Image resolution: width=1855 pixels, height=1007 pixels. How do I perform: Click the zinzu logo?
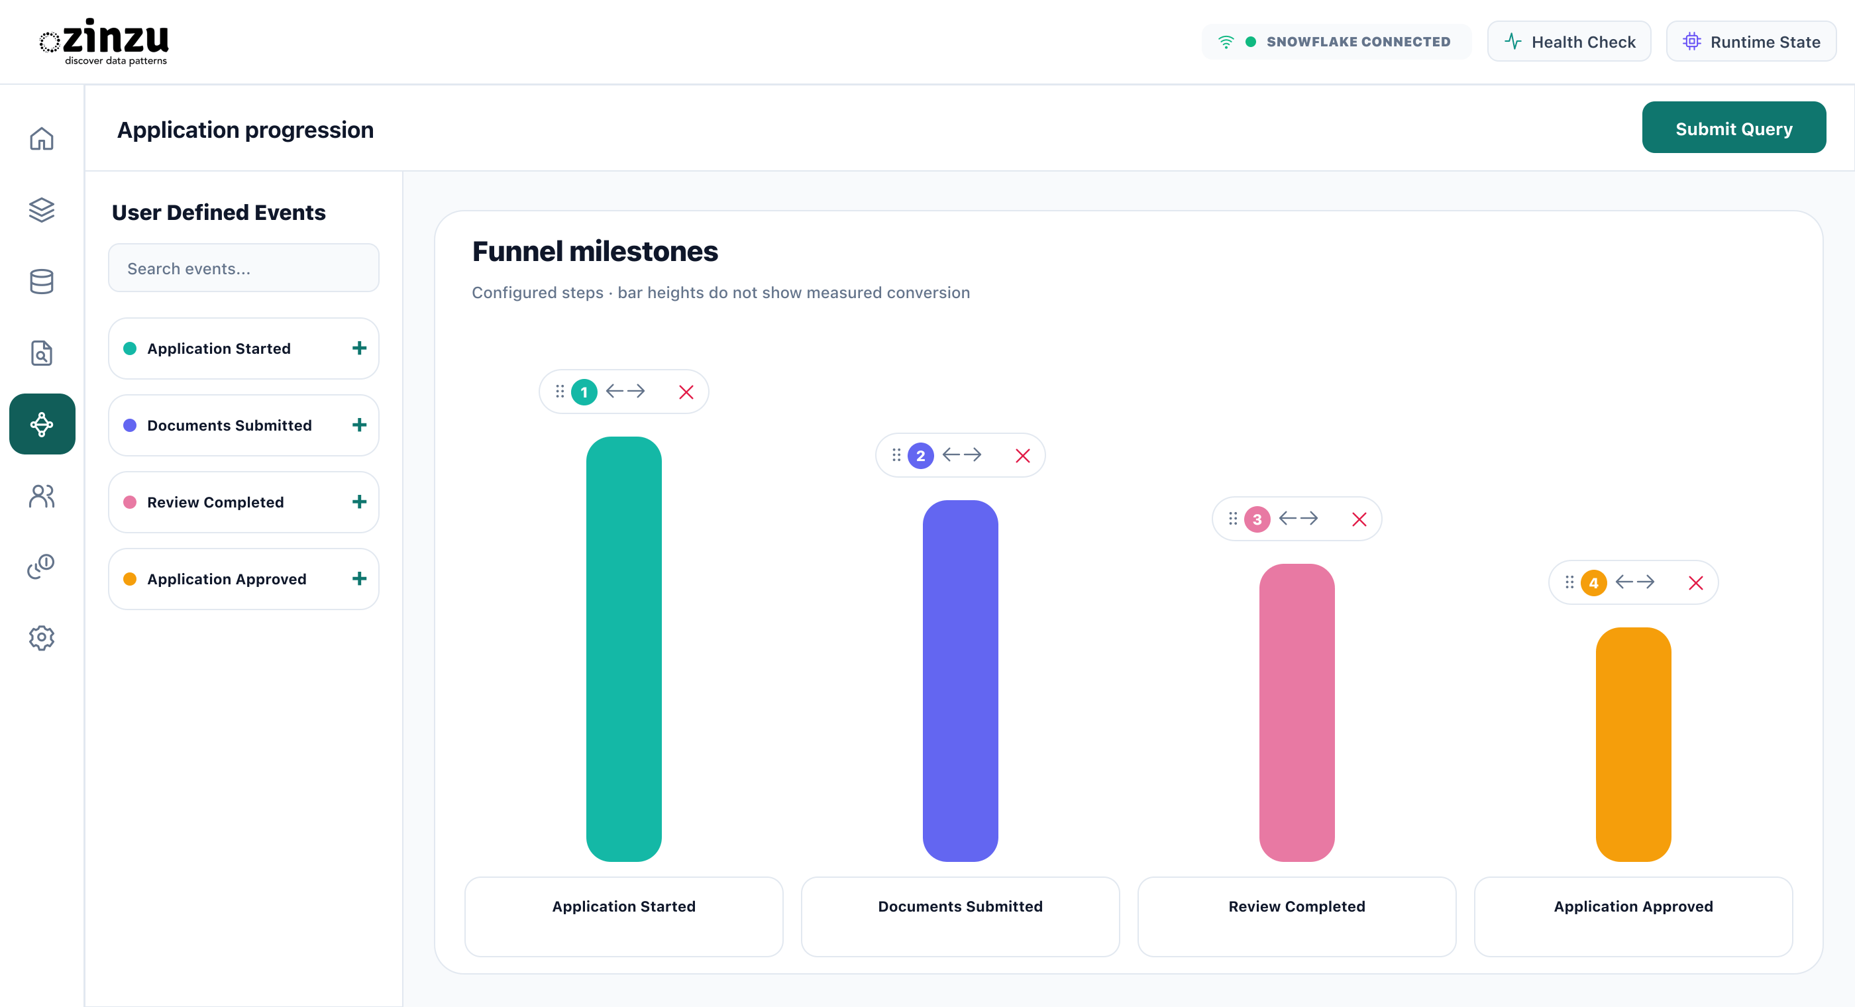coord(104,42)
